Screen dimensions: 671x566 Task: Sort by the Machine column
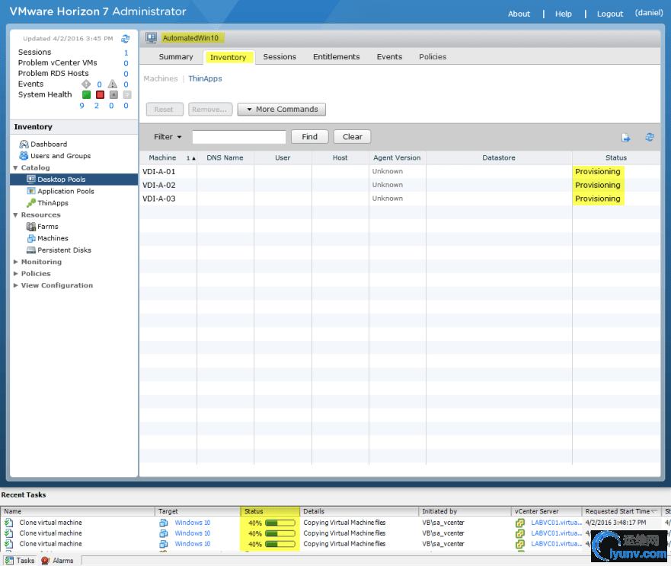168,157
